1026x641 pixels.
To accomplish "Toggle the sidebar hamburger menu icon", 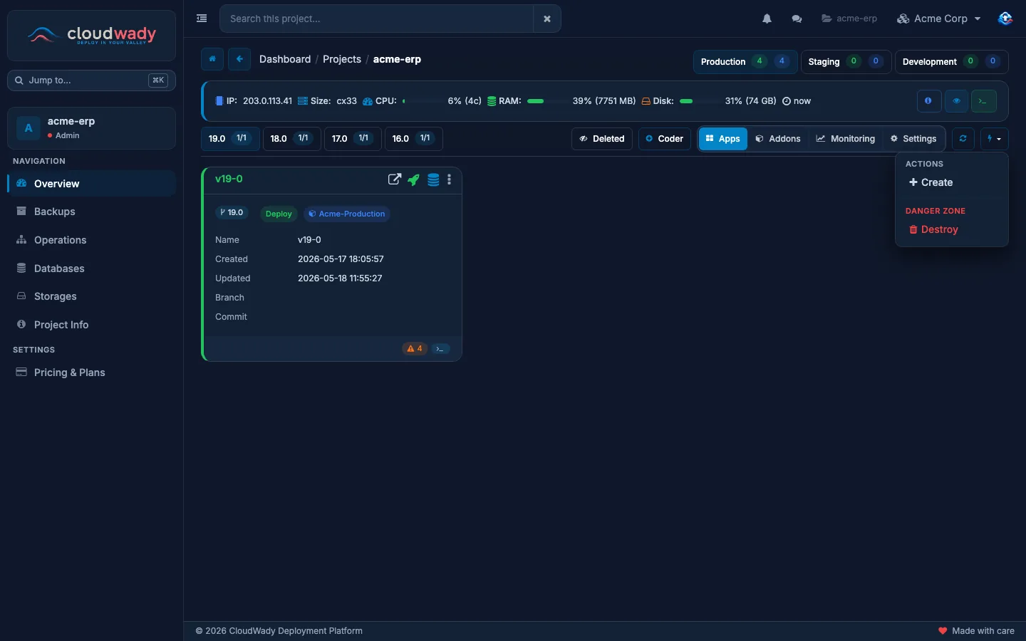I will (x=202, y=19).
